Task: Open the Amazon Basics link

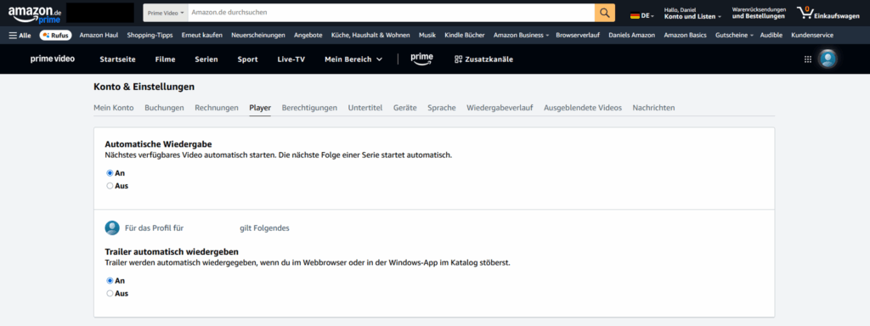Action: click(686, 36)
